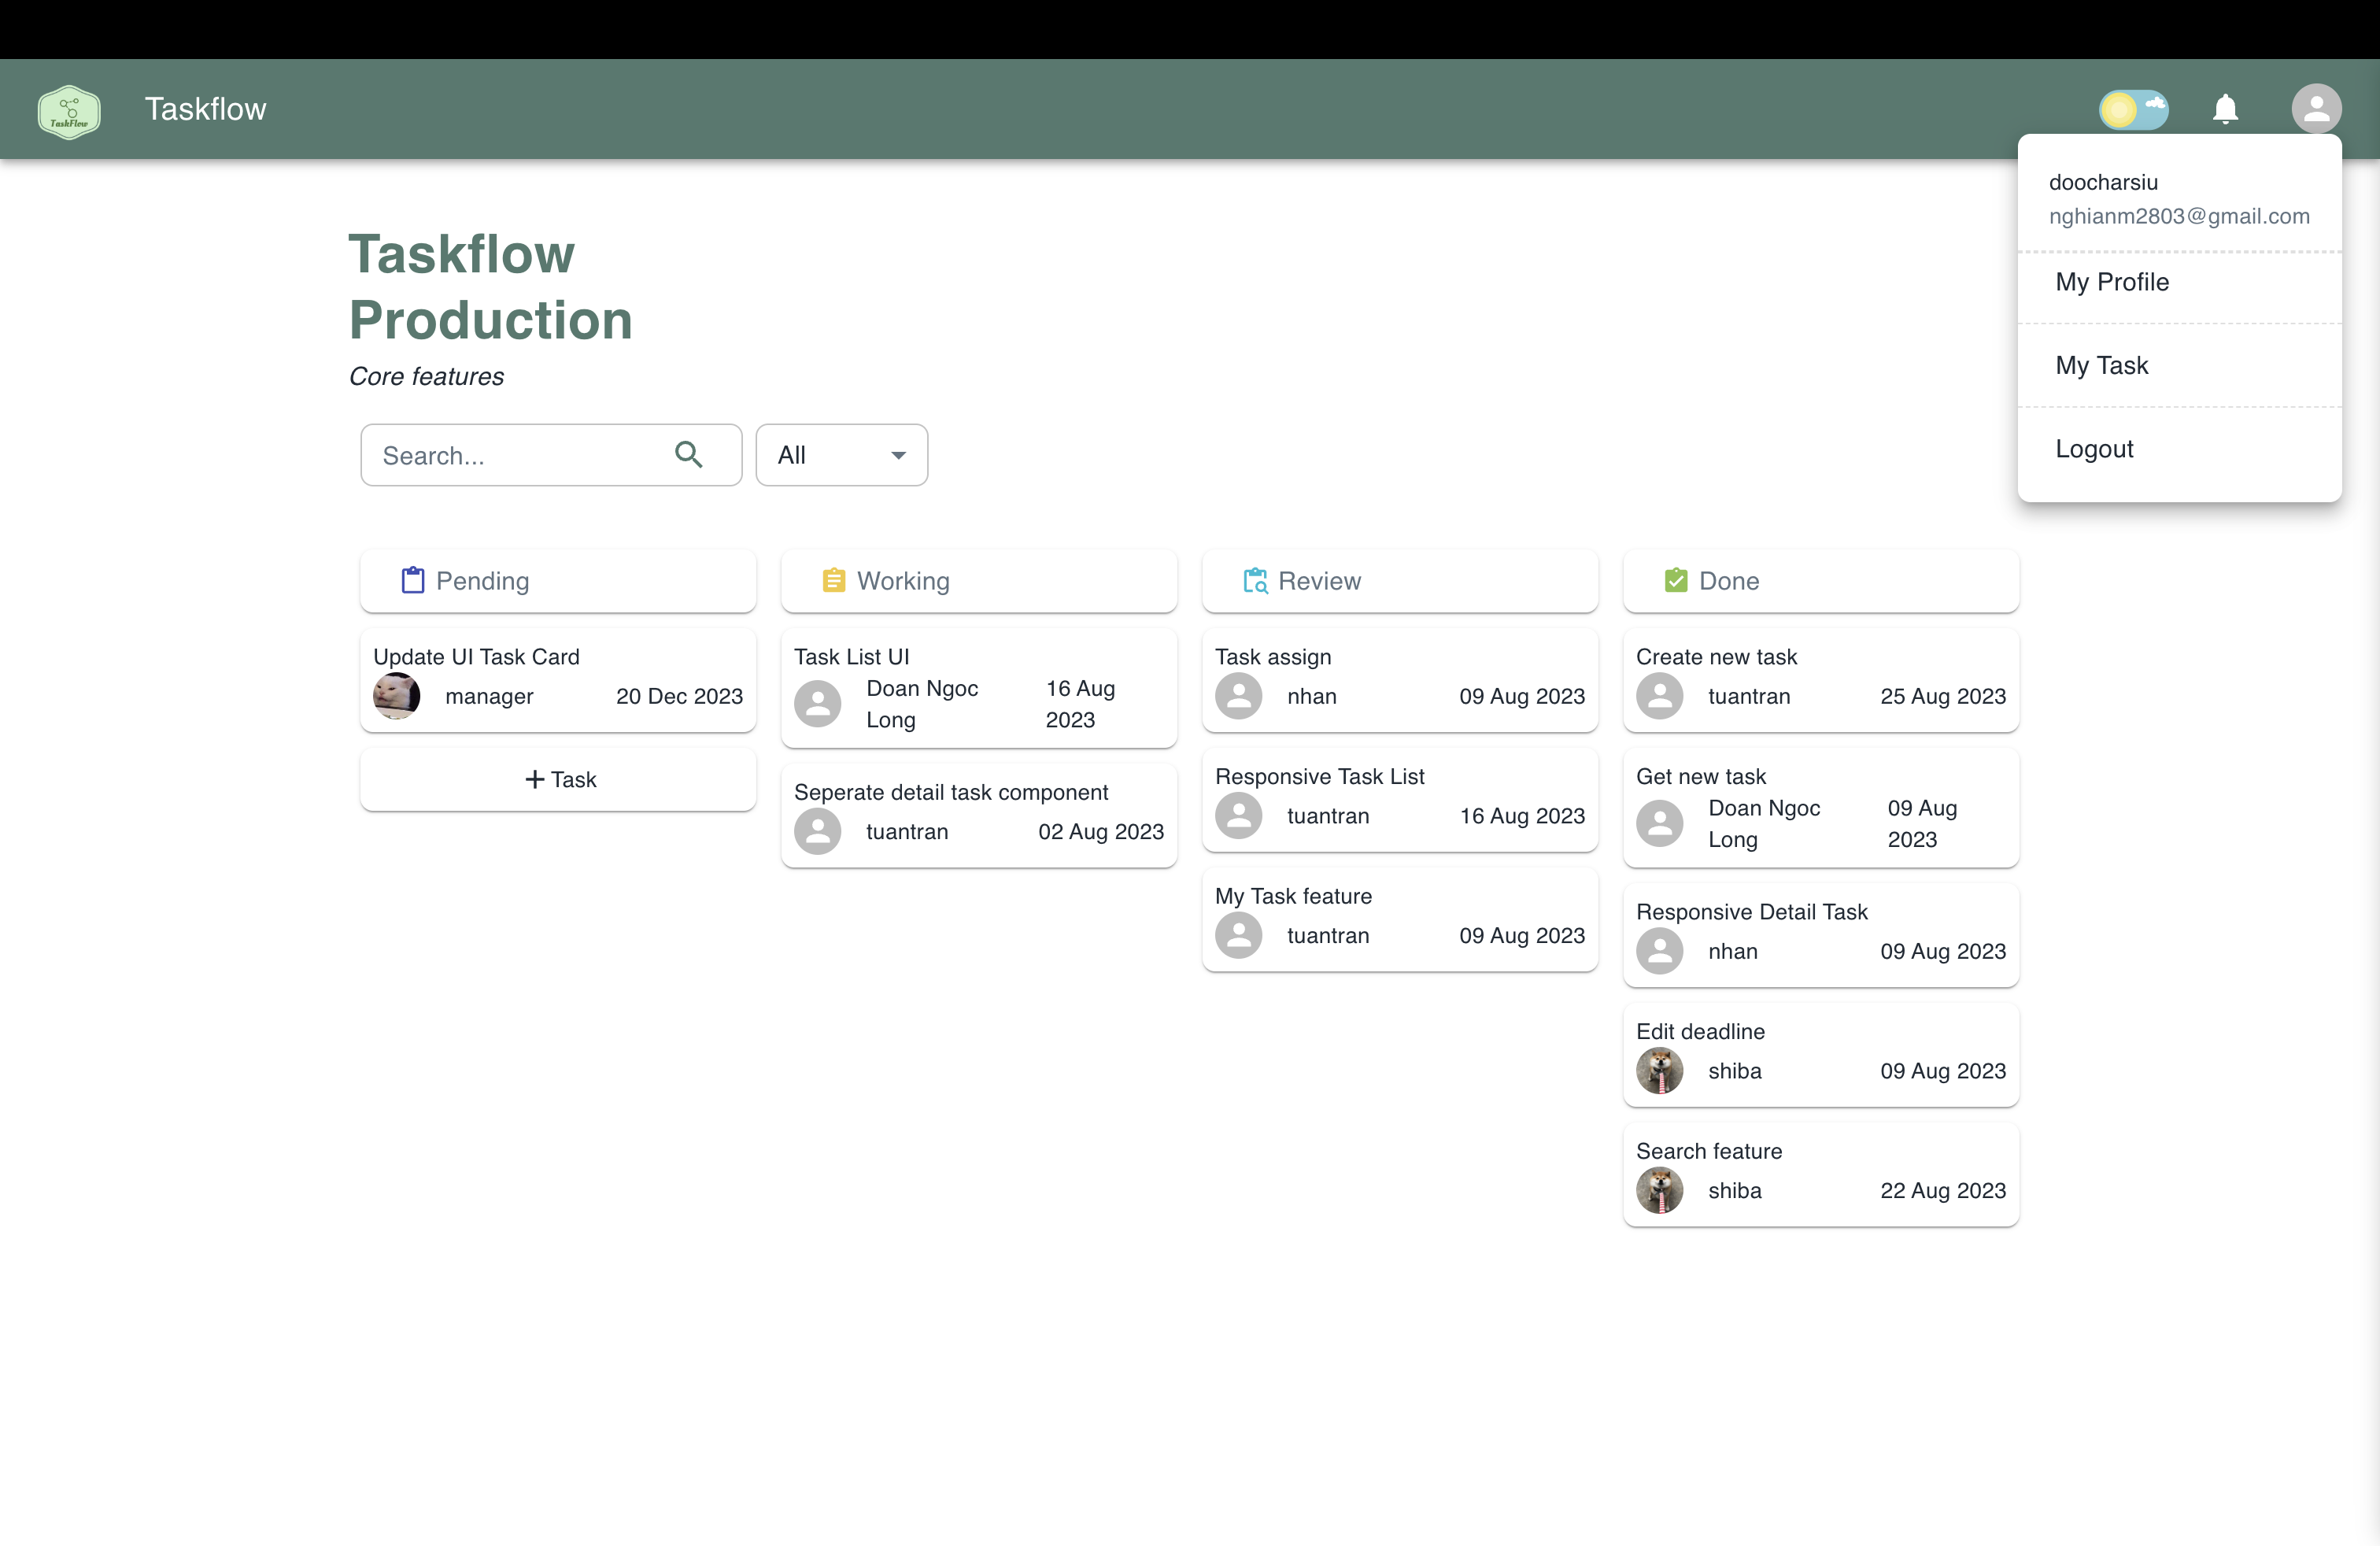Click avatar on My Task feature card

(x=1239, y=936)
